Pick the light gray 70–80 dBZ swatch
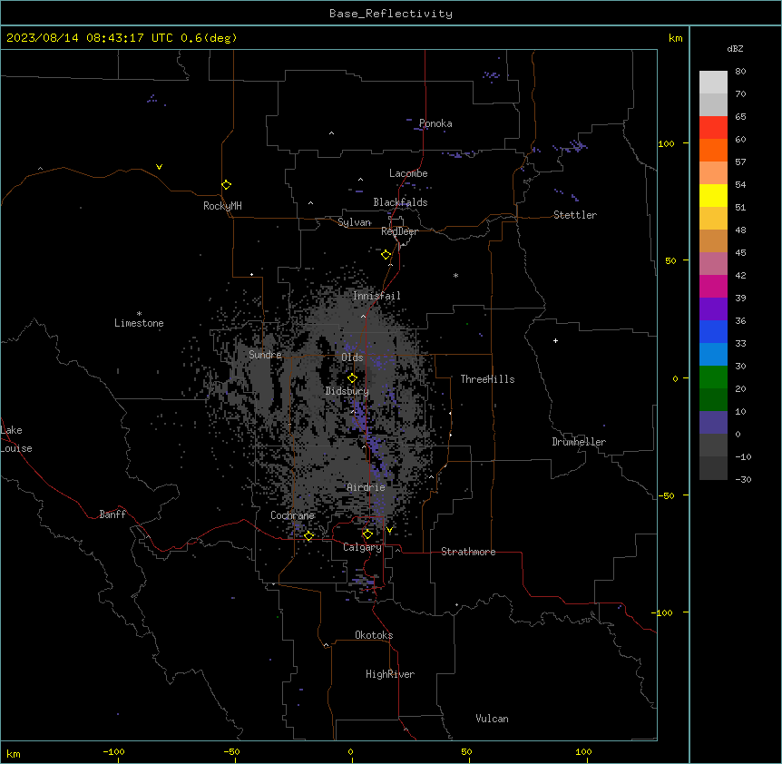This screenshot has width=782, height=764. [713, 83]
